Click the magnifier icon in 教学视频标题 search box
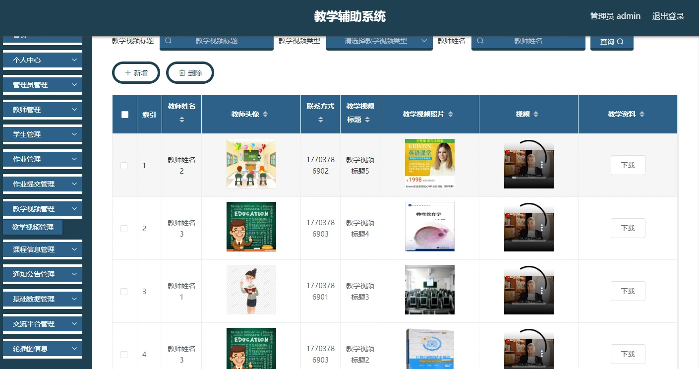The width and height of the screenshot is (699, 369). click(169, 41)
